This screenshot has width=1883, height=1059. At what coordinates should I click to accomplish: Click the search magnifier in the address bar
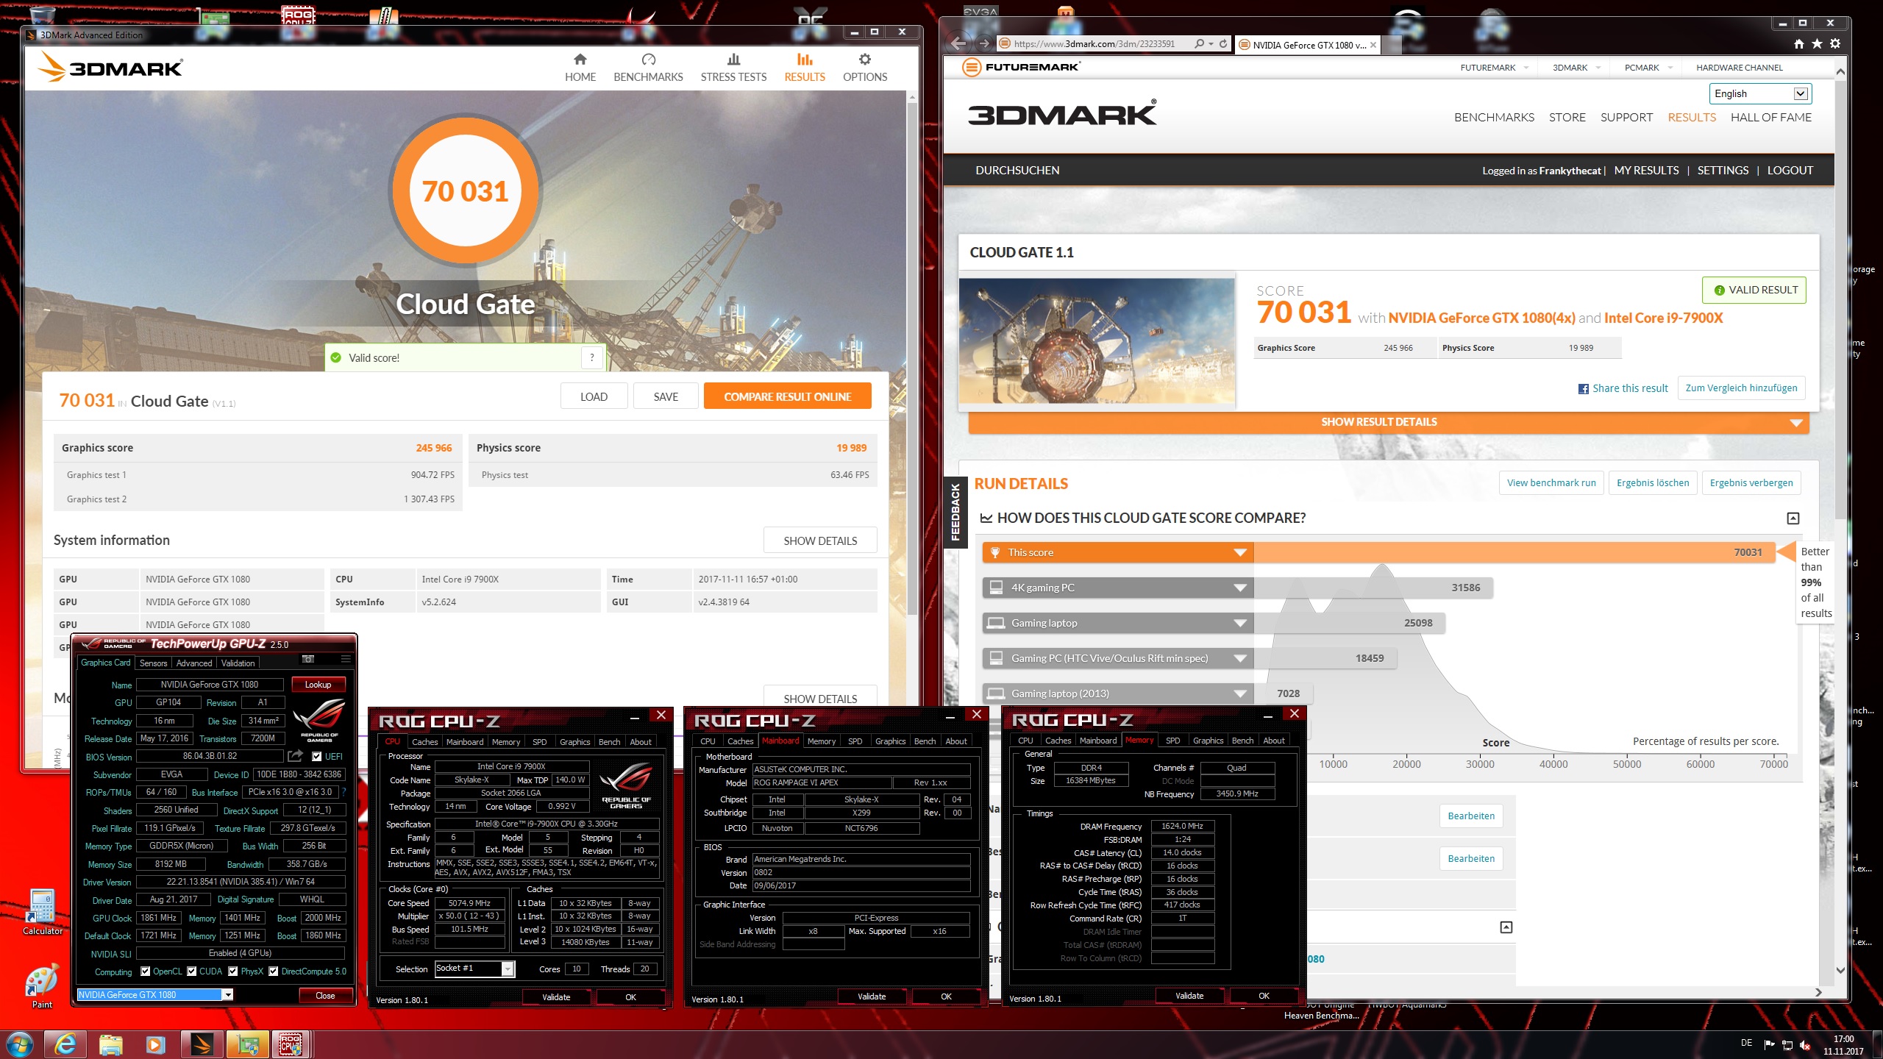[1200, 44]
